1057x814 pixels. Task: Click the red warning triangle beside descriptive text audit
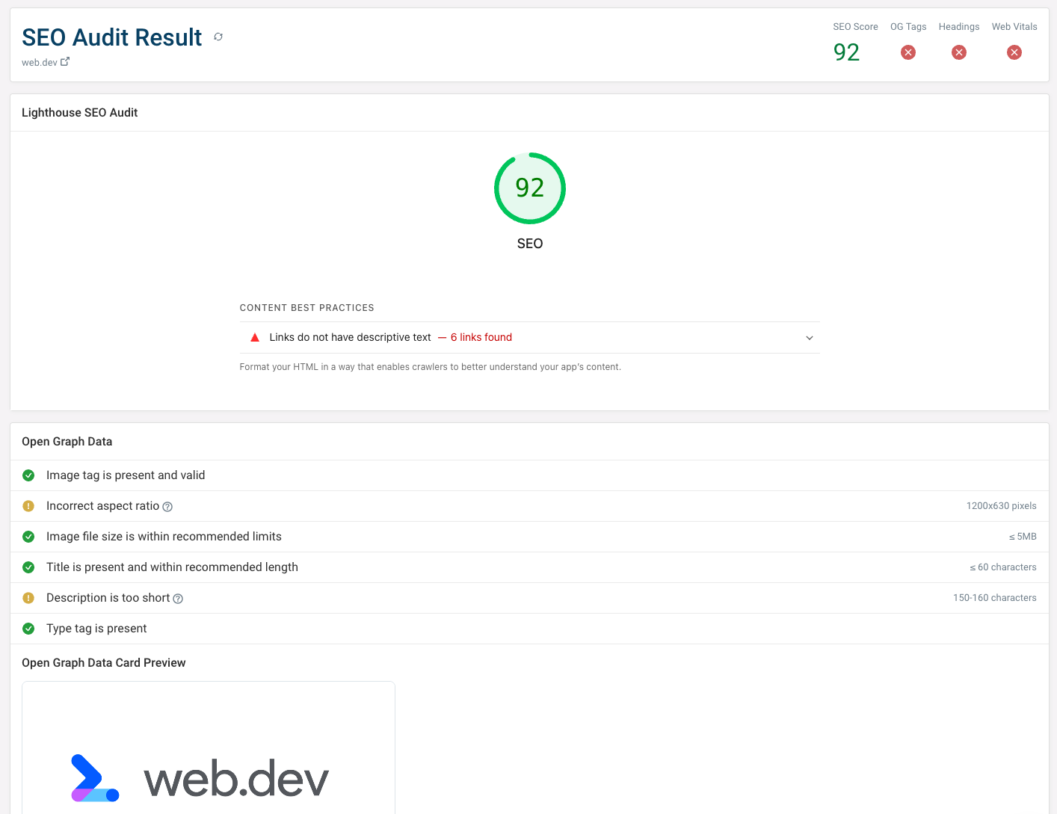coord(255,337)
